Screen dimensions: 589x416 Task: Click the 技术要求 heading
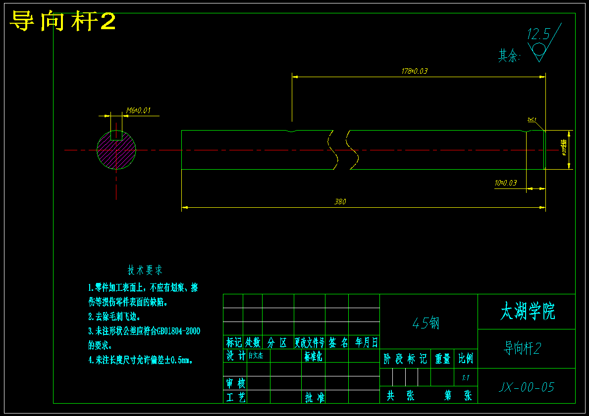click(x=145, y=270)
